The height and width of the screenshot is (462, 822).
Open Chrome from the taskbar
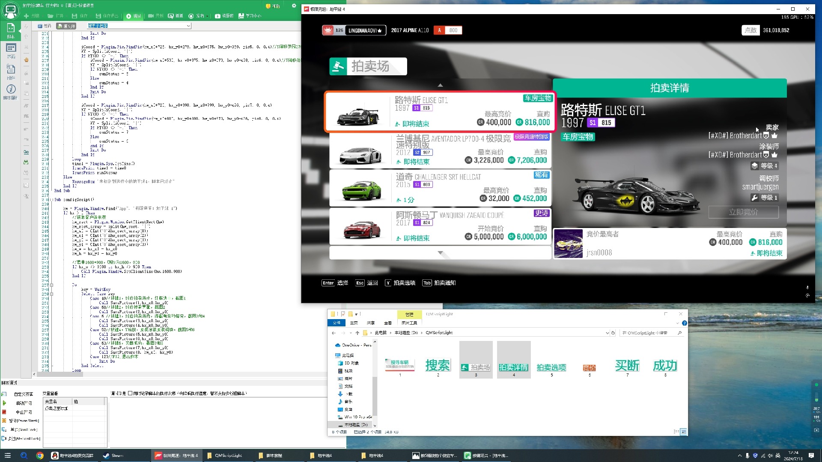[x=40, y=456]
